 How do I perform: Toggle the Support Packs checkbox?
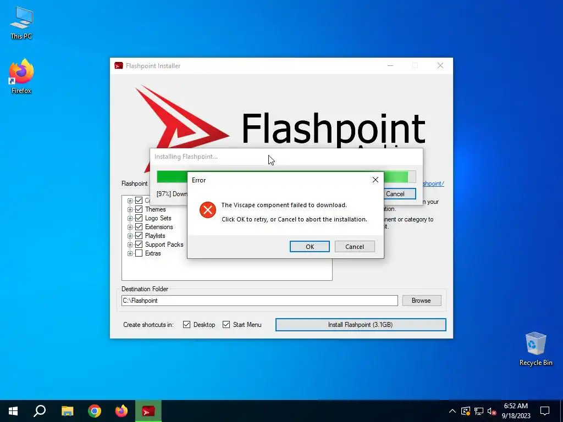pos(139,245)
